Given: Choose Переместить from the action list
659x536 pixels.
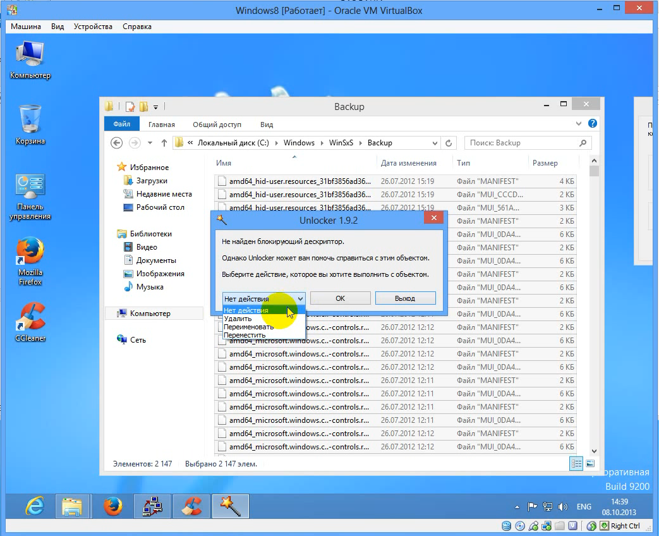Looking at the screenshot, I should [x=263, y=335].
